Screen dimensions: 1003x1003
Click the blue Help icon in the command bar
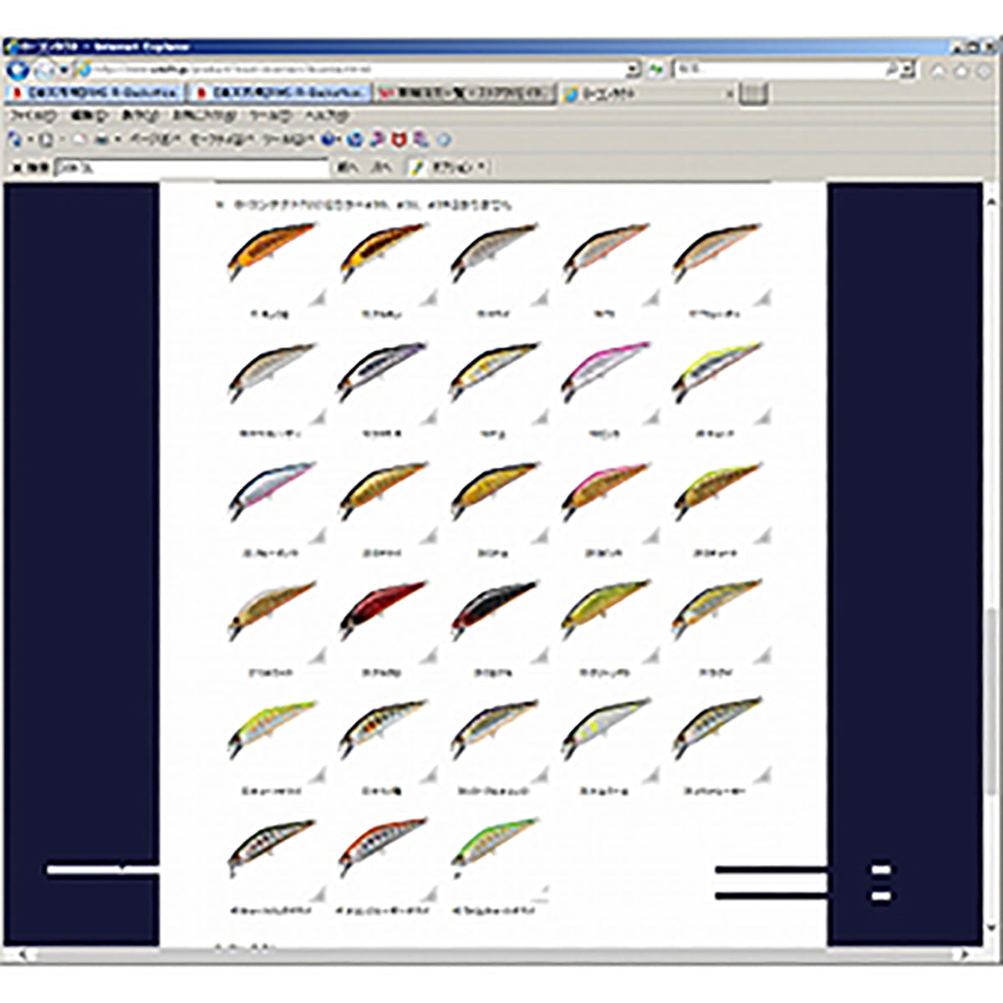point(328,140)
